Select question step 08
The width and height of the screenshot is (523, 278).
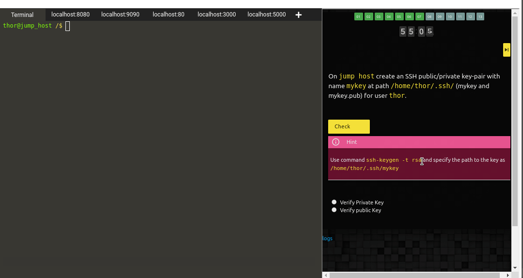click(x=430, y=16)
